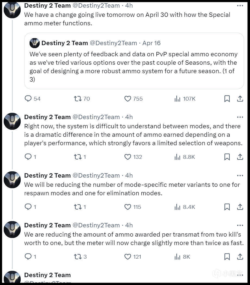Like the tweet with 132 likes
This screenshot has width=250, height=285.
(x=128, y=157)
